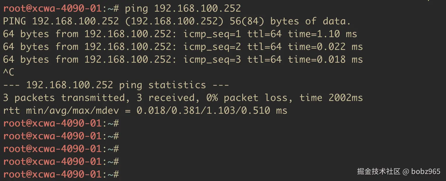Click the last empty shell prompt

(61, 174)
